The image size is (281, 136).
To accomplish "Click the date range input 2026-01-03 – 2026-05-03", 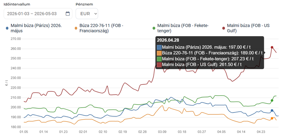I will click(38, 14).
